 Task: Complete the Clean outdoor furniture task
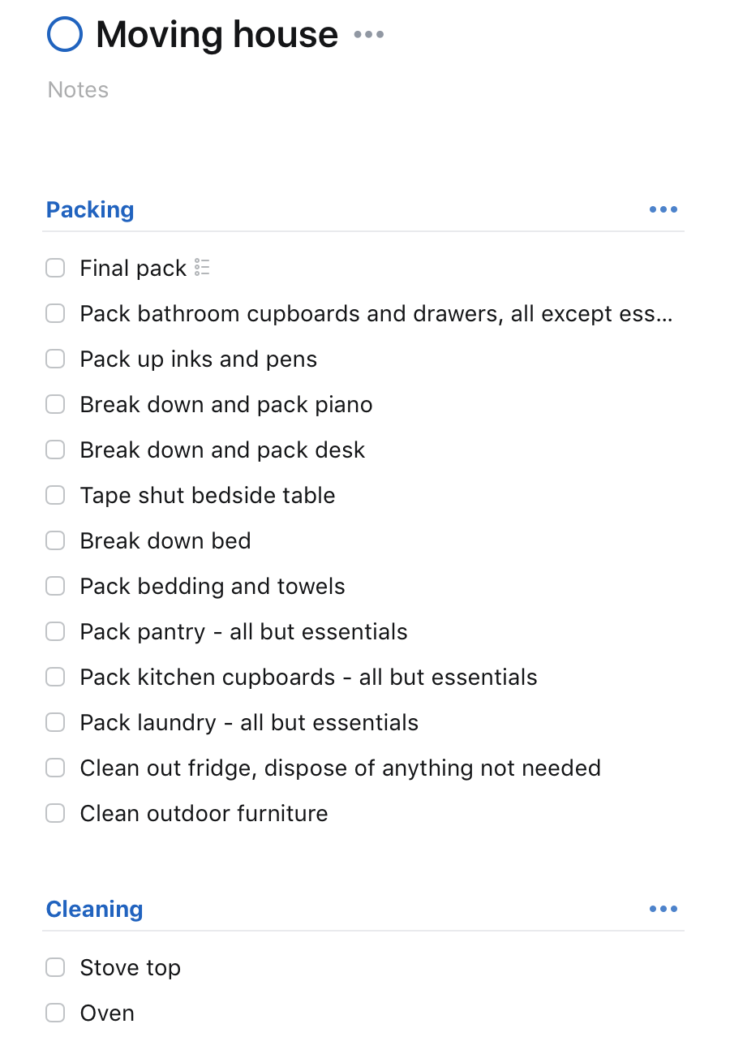(55, 813)
